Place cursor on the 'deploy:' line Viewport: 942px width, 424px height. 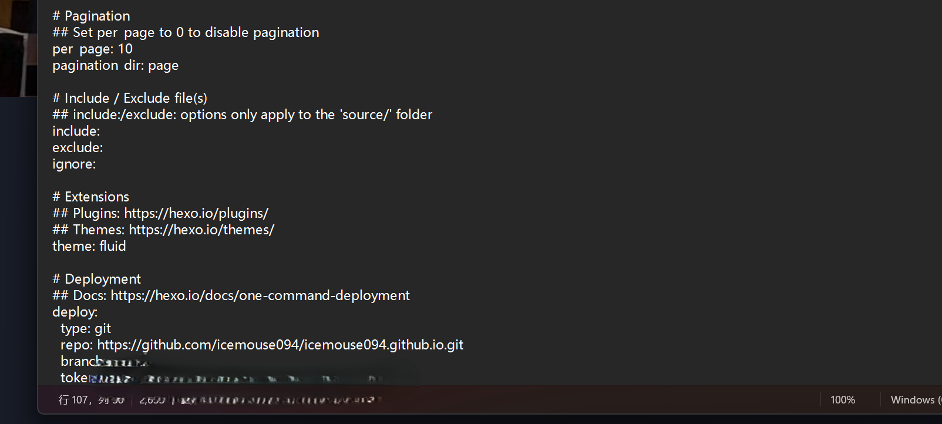75,312
